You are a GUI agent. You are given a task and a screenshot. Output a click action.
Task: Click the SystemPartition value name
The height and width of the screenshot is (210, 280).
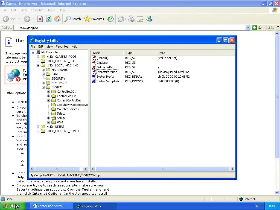tap(107, 72)
